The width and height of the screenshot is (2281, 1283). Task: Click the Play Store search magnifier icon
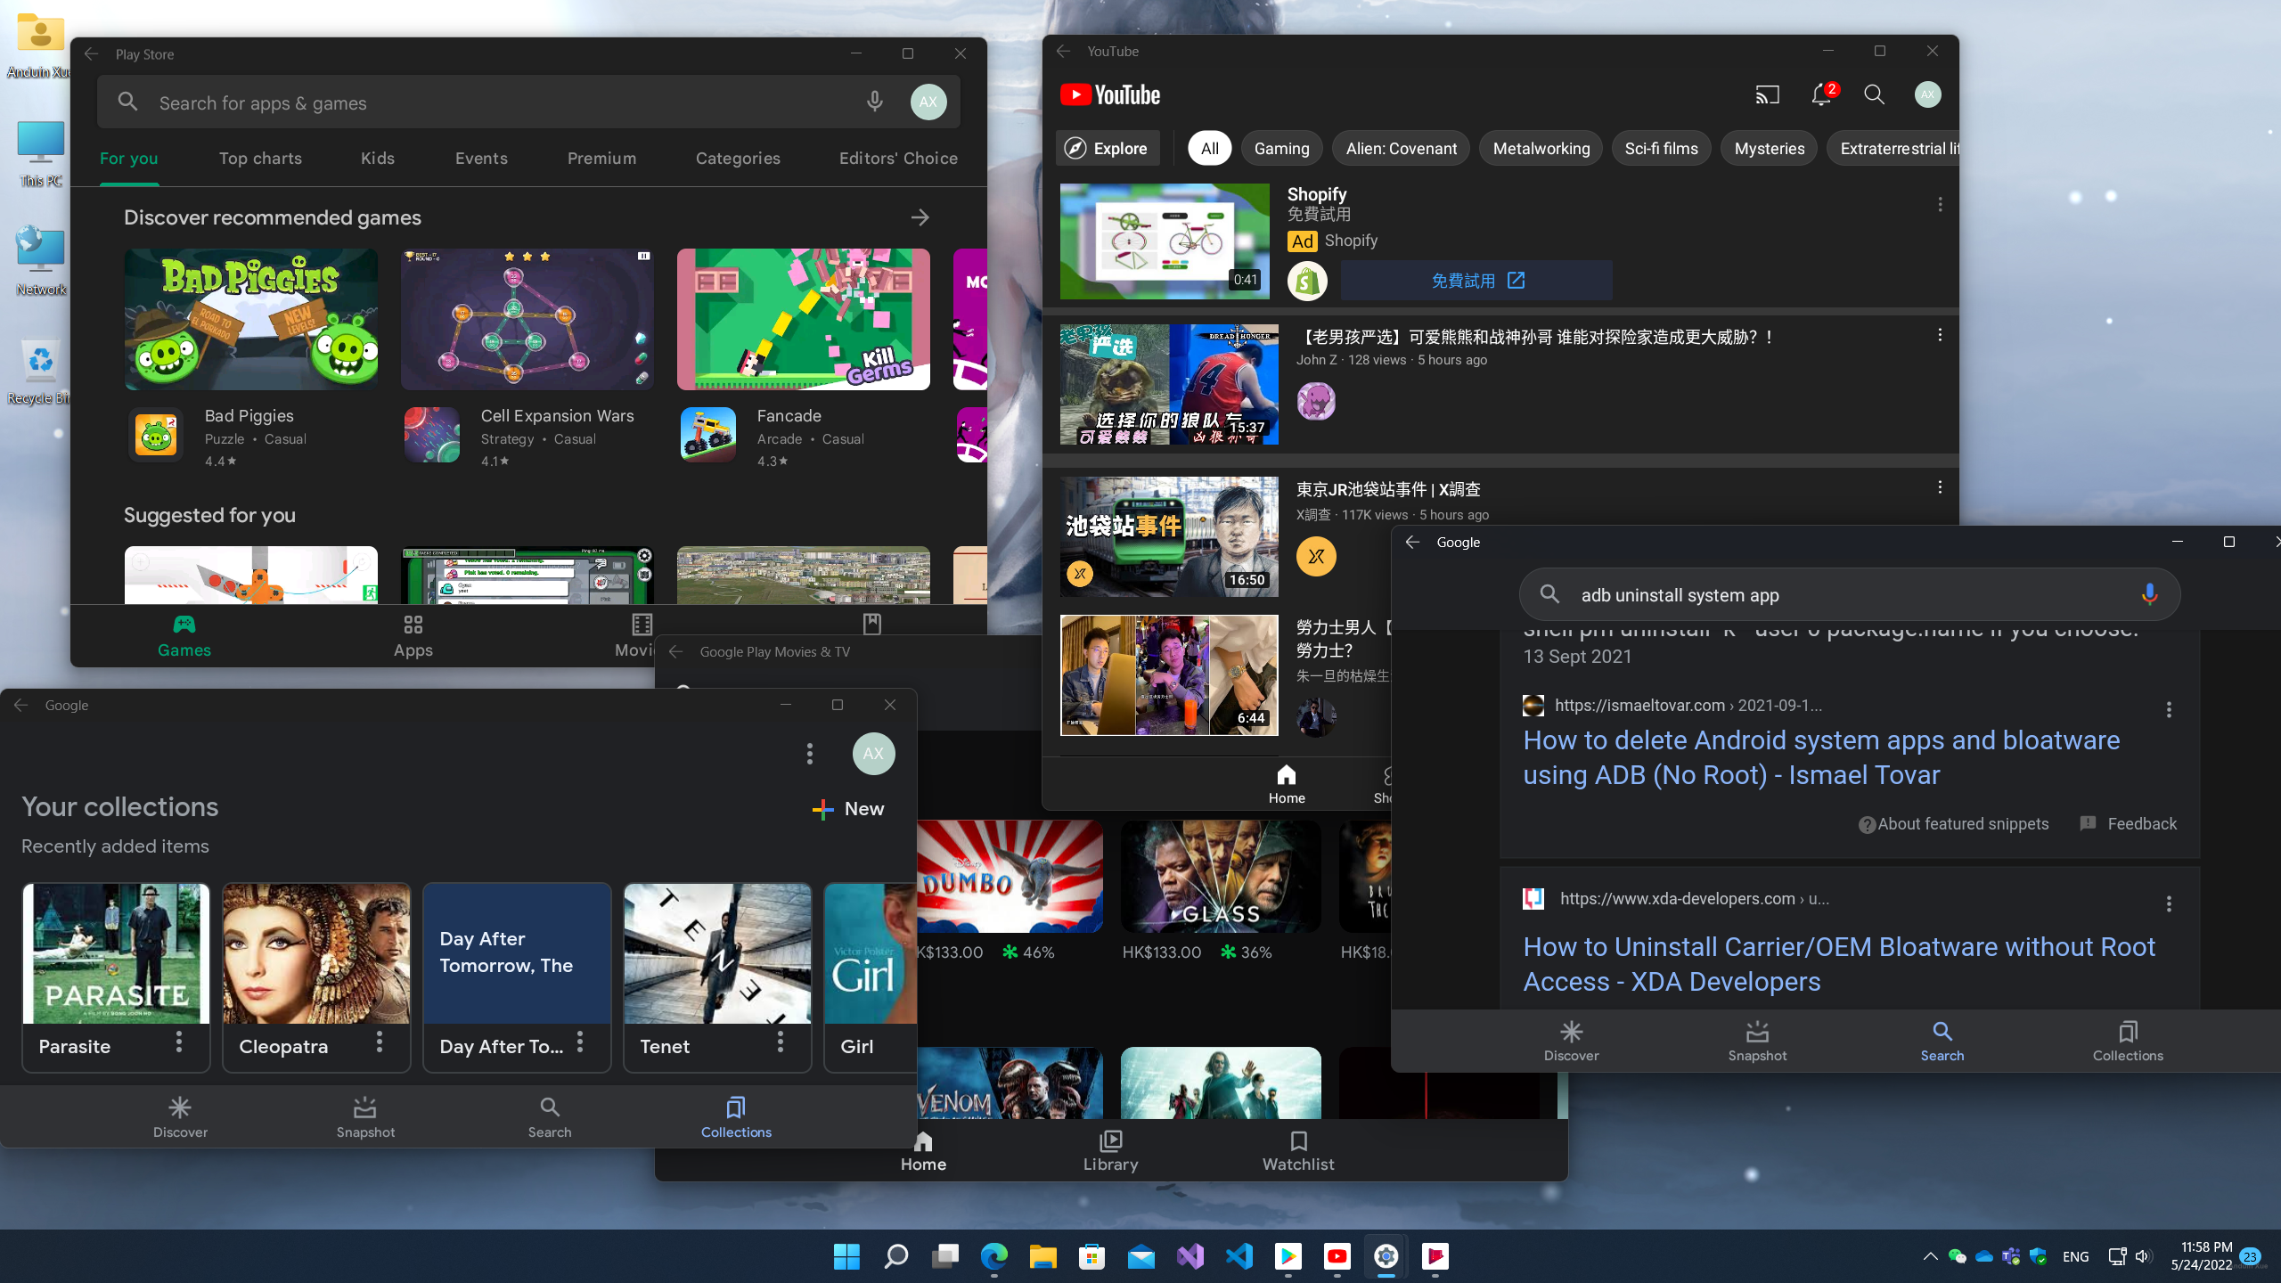coord(127,102)
